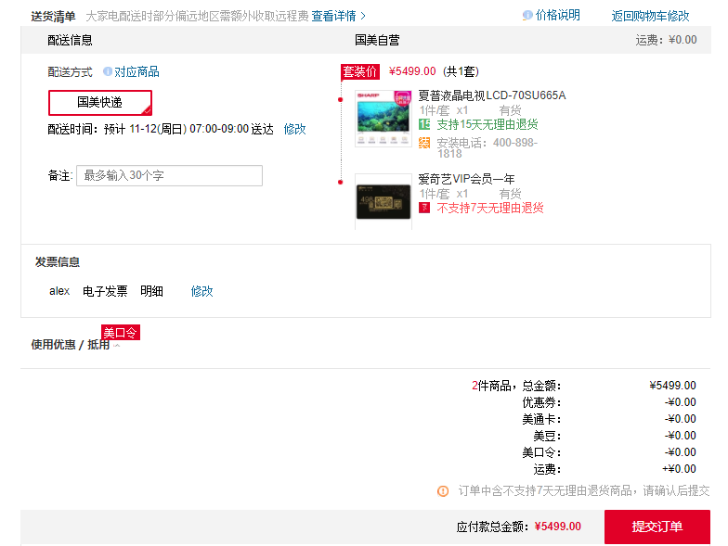The image size is (728, 546).
Task: Click the red no-7-day-return icon
Action: tap(424, 208)
